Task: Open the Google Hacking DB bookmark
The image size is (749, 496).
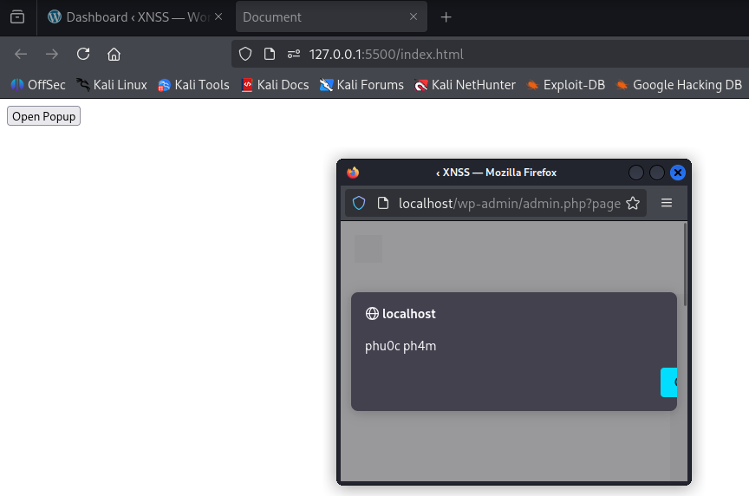Action: pos(679,85)
